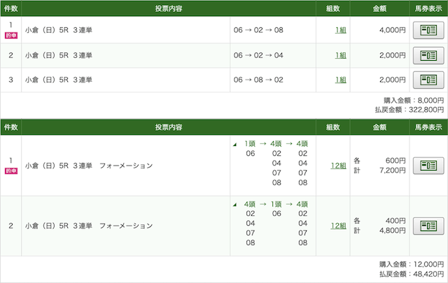448x283 pixels.
Task: Open 1組 link for 06→08→02 bet
Action: [341, 80]
